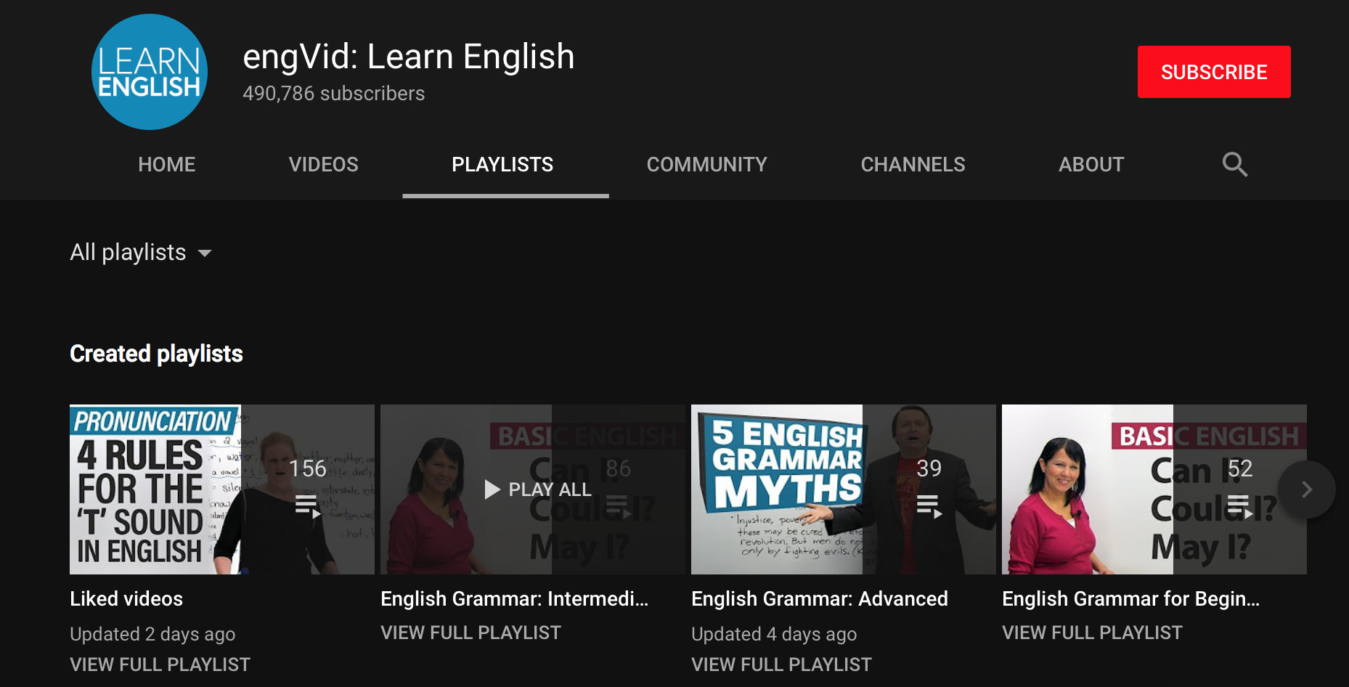Select the Playlists tab
Image resolution: width=1349 pixels, height=687 pixels.
click(x=502, y=165)
